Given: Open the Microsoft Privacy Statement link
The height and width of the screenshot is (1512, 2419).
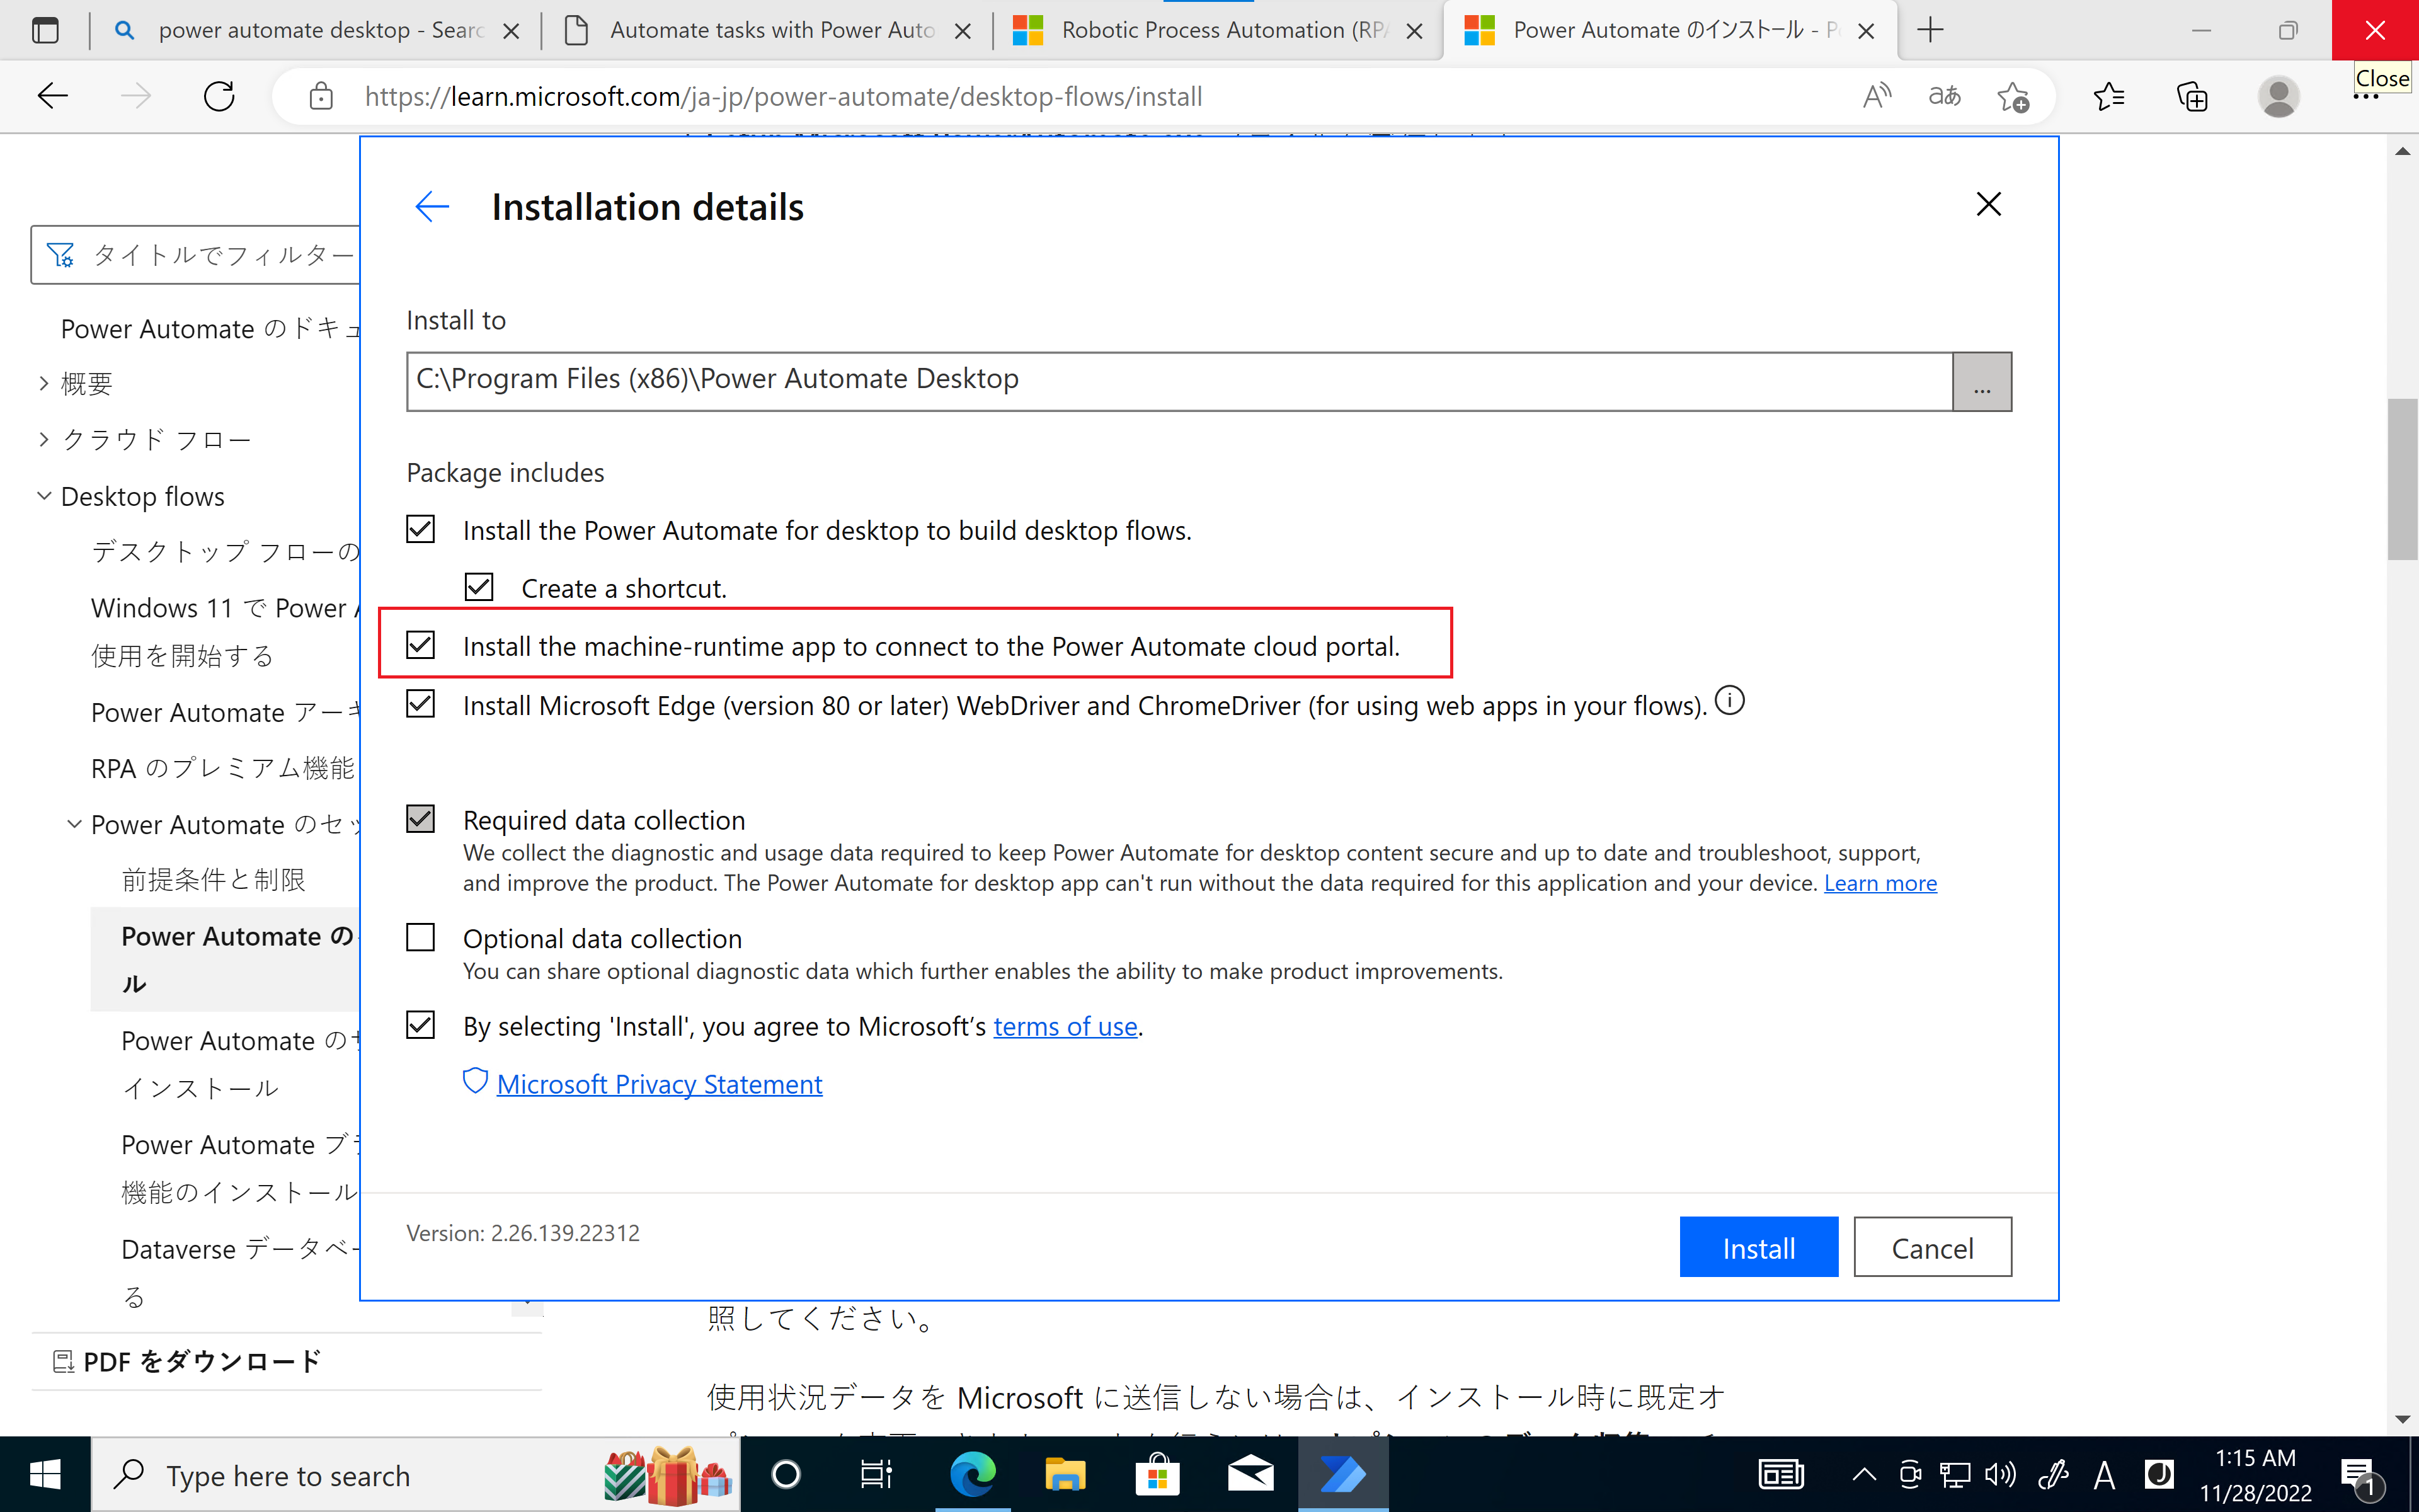Looking at the screenshot, I should click(x=660, y=1083).
